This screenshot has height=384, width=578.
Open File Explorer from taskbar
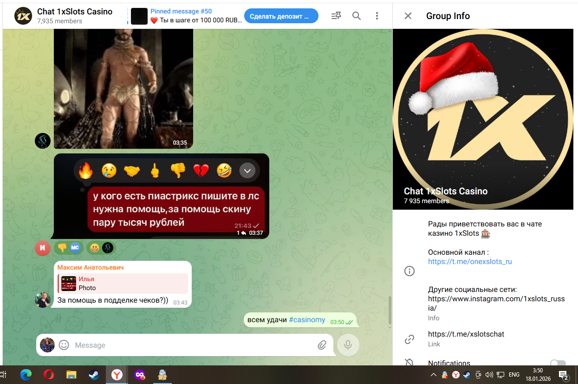pos(71,375)
